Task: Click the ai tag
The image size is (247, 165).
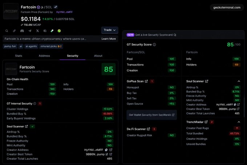Action: point(21,46)
